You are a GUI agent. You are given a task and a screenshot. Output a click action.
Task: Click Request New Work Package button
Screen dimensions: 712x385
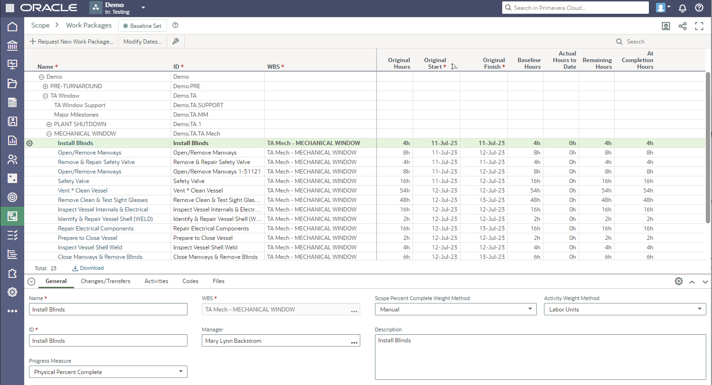pos(72,42)
